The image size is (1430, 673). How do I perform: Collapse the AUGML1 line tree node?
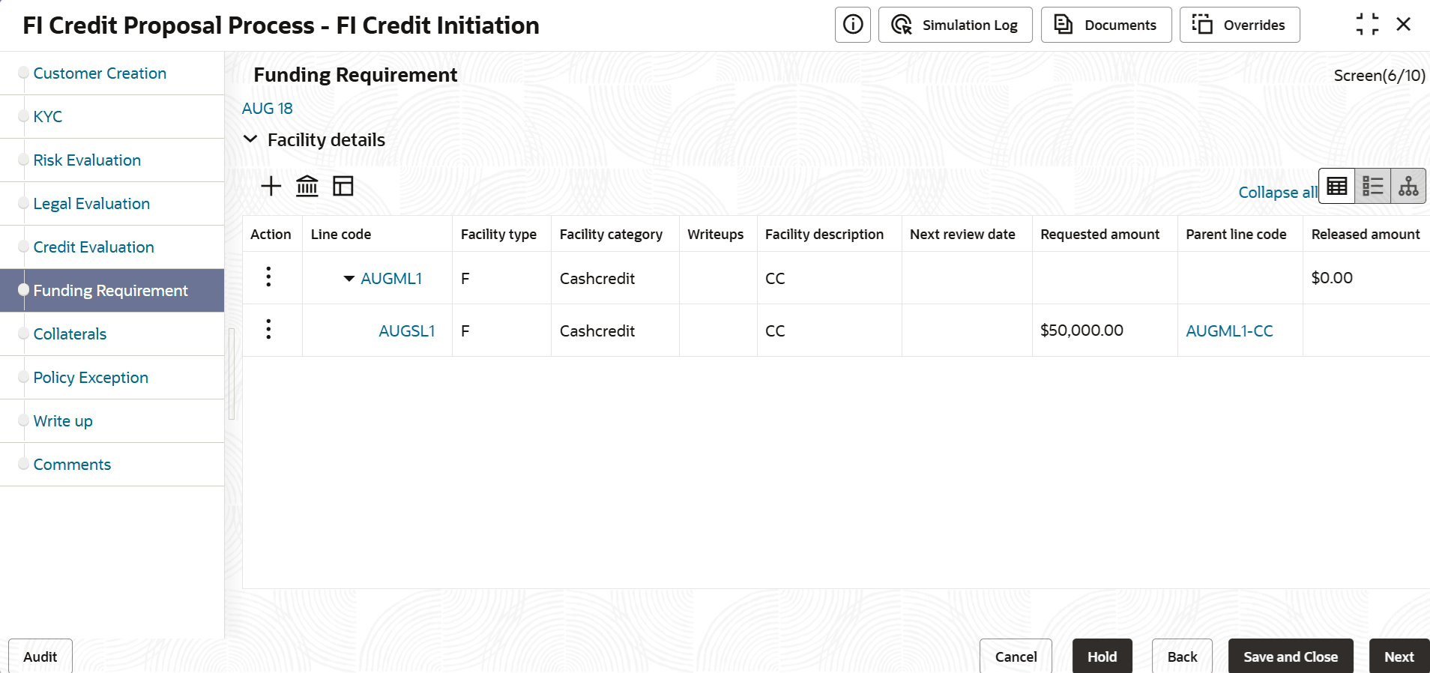349,278
